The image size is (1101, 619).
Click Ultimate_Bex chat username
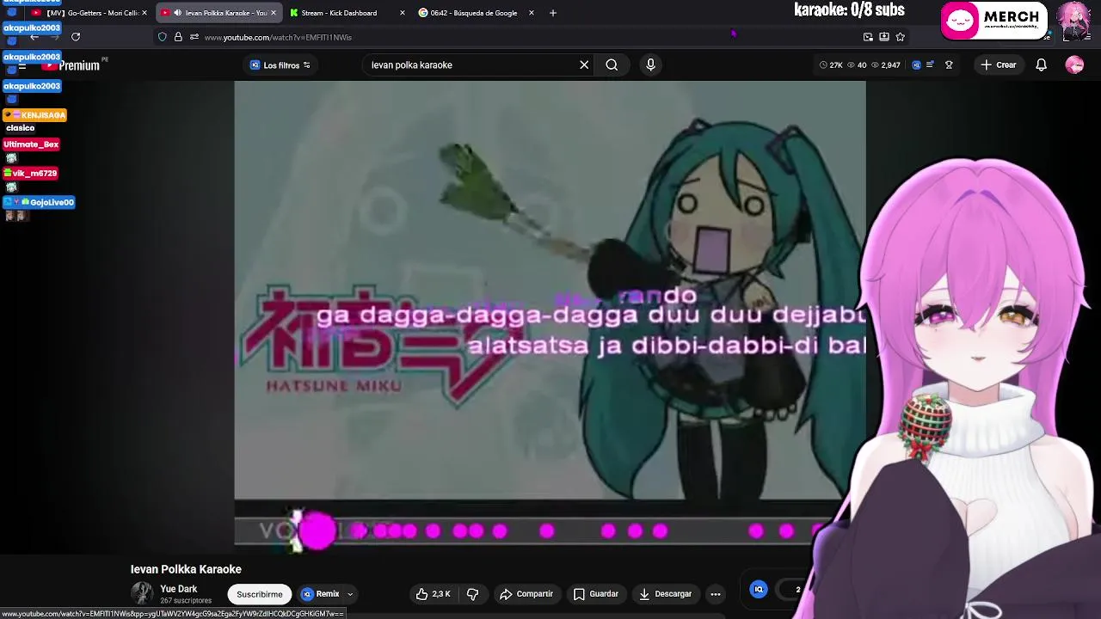pyautogui.click(x=31, y=144)
